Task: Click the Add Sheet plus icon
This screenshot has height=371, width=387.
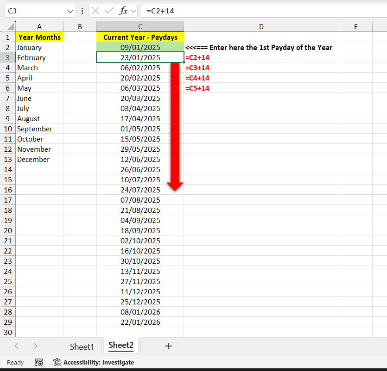Action: point(168,346)
